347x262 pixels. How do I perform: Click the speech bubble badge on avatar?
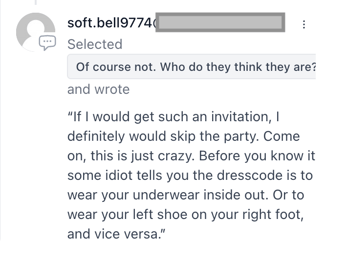pyautogui.click(x=47, y=43)
